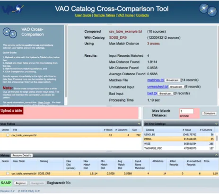Go to VAO Home link

pyautogui.click(x=125, y=15)
